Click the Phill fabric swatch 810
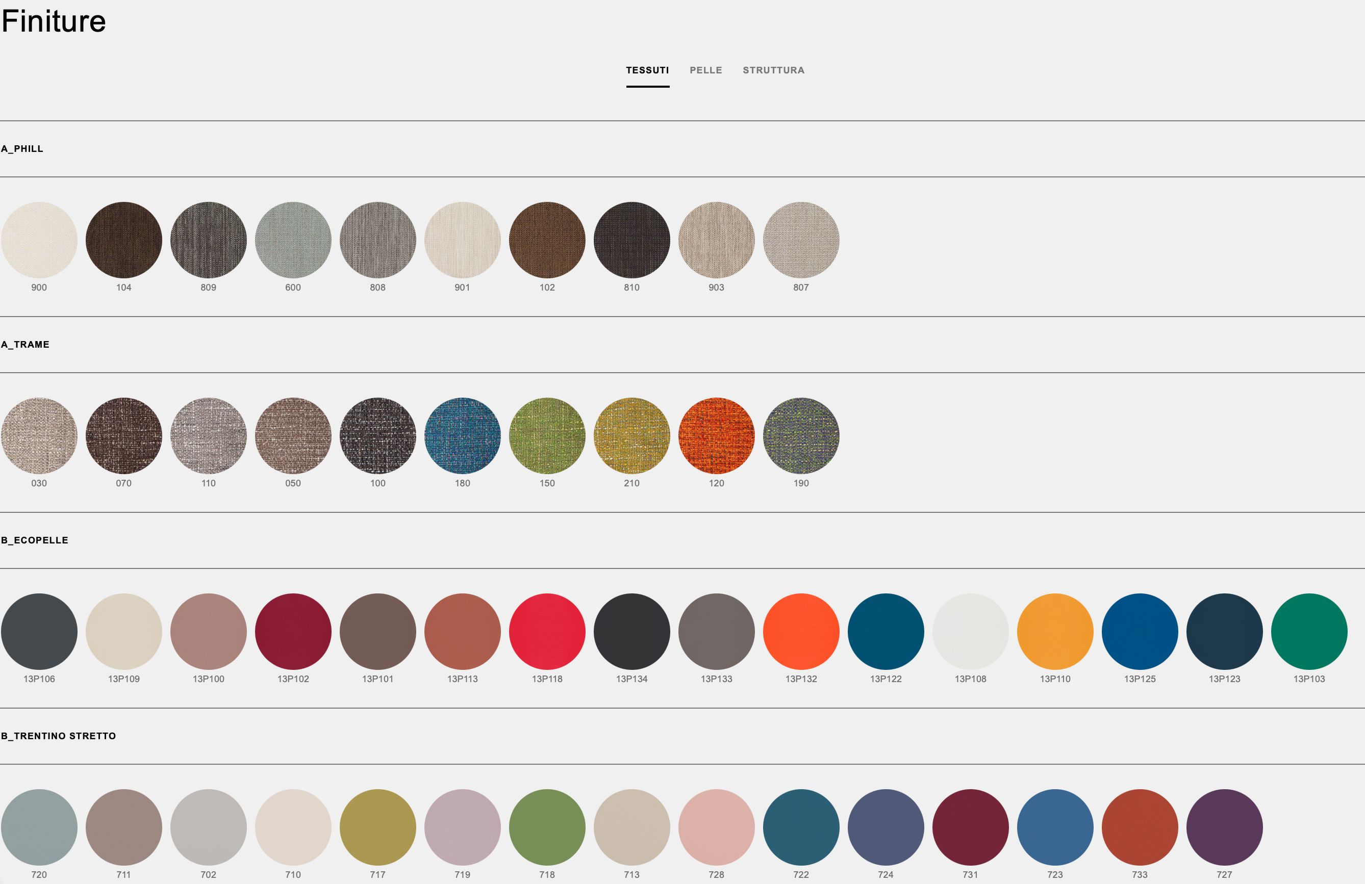This screenshot has width=1365, height=884. pyautogui.click(x=631, y=240)
